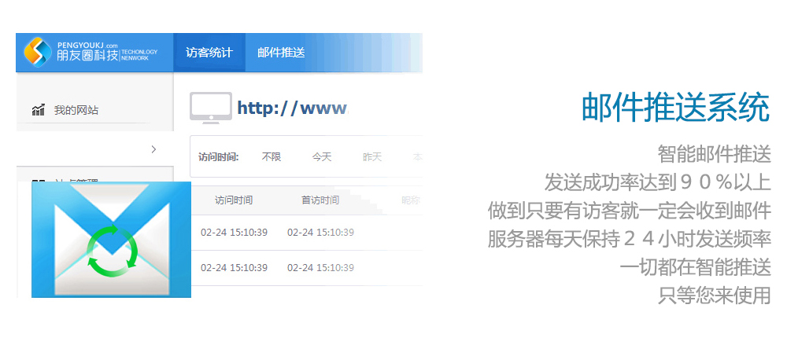The width and height of the screenshot is (787, 345).
Task: Select 我的网站 in the sidebar
Action: pyautogui.click(x=76, y=110)
